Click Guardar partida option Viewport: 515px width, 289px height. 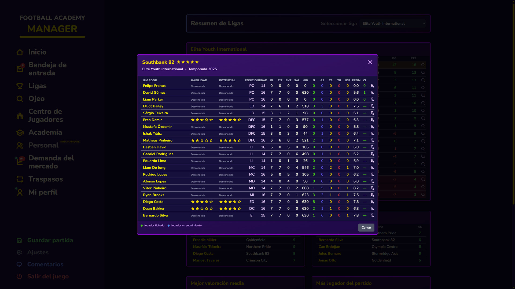tap(50, 240)
